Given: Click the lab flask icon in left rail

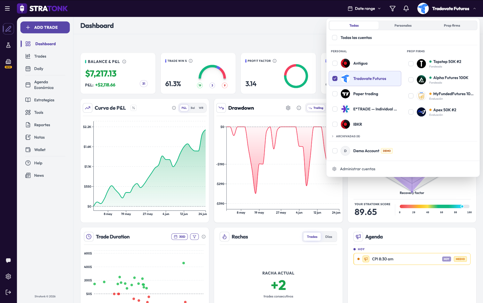Looking at the screenshot, I should point(8,45).
